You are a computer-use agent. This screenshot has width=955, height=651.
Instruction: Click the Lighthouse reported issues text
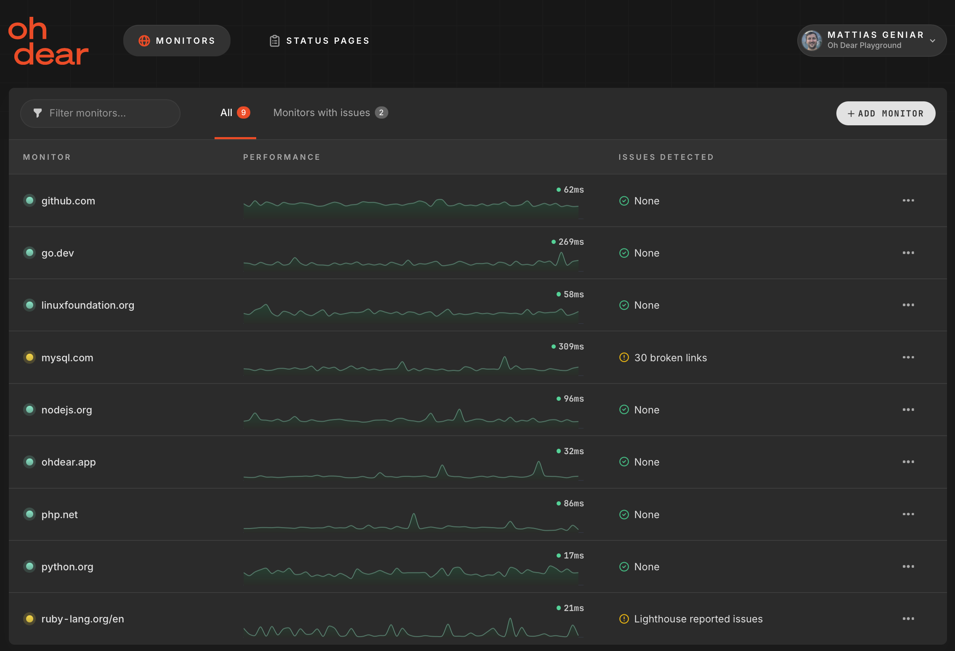[x=698, y=619]
